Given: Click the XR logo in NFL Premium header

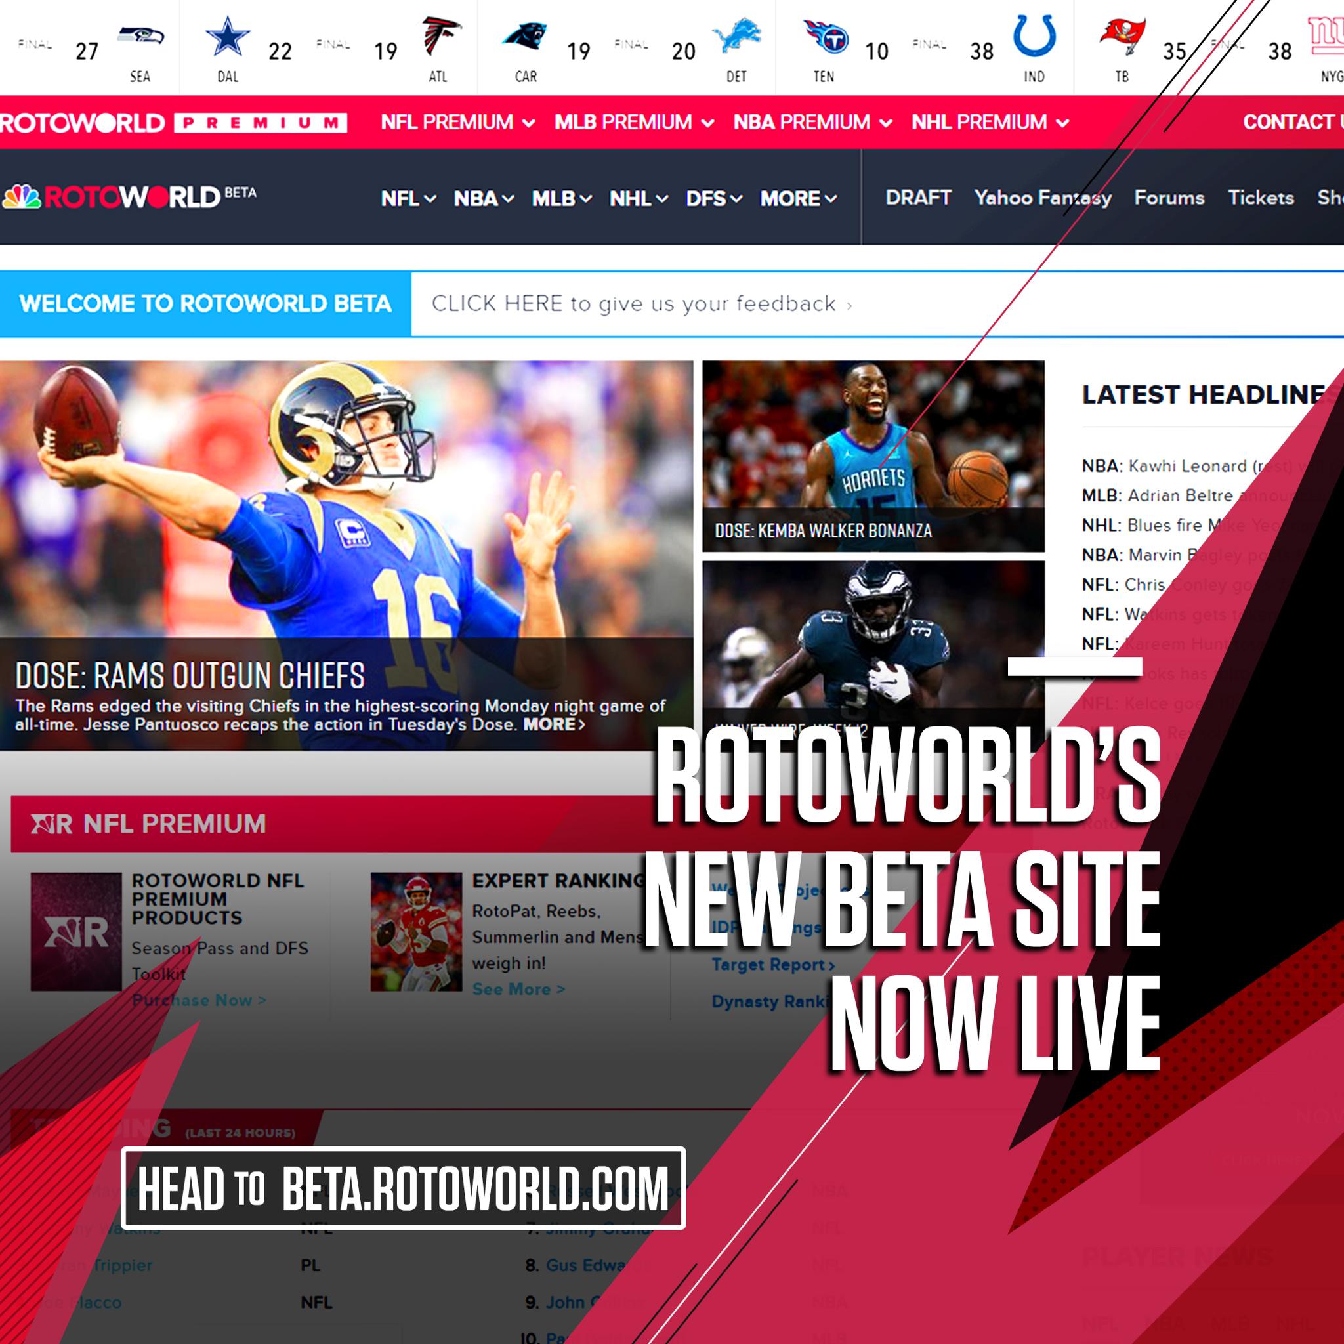Looking at the screenshot, I should (51, 824).
